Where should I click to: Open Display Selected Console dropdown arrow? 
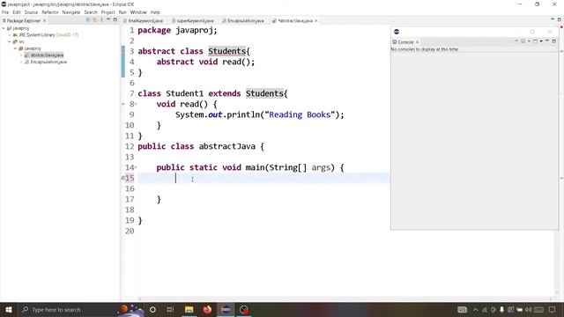click(529, 41)
